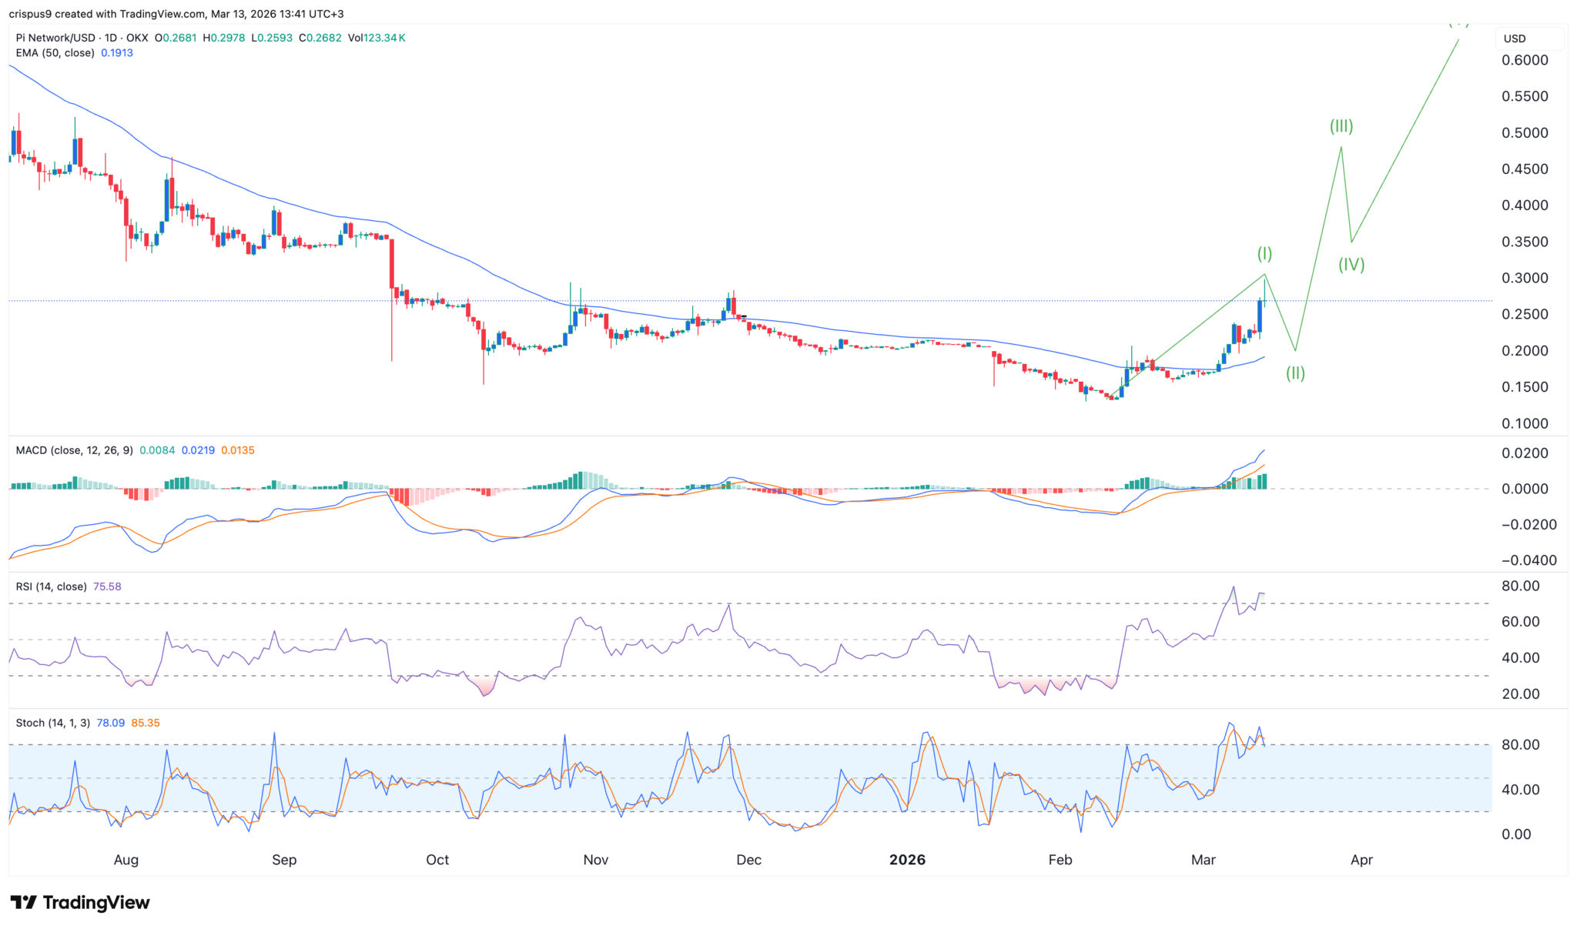Click the 0.1000 price scale label
This screenshot has width=1577, height=929.
tap(1525, 423)
